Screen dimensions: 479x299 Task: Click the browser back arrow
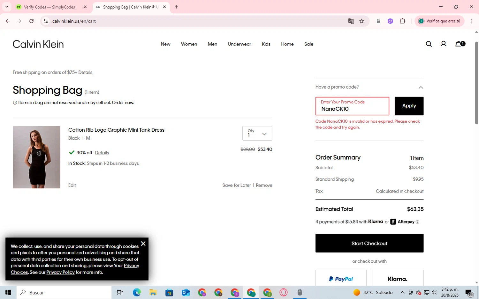(7, 21)
